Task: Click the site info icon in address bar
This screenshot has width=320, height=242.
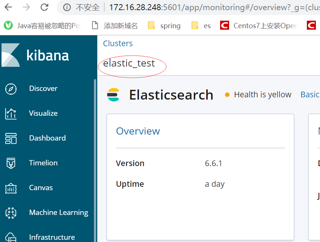Action: click(67, 8)
